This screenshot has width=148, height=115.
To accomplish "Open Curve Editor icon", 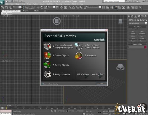I will [x=120, y=7].
